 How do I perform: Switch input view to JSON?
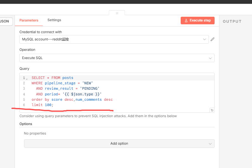[5, 21]
